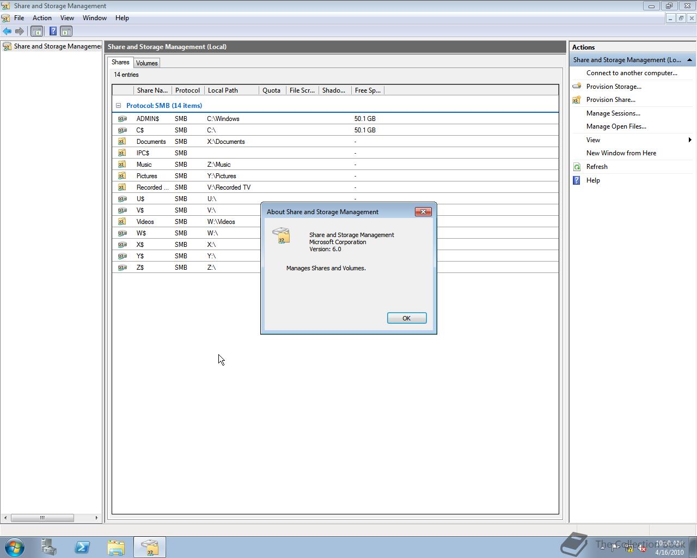Click the Videos share icon

pos(123,222)
